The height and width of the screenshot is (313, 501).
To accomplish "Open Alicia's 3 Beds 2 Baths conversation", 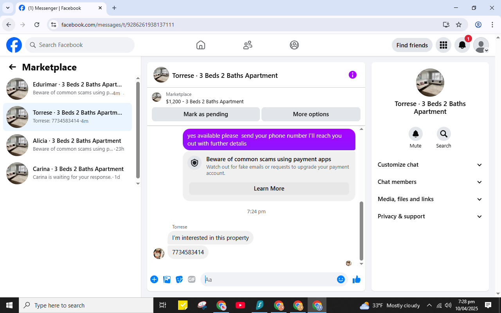I will point(67,145).
